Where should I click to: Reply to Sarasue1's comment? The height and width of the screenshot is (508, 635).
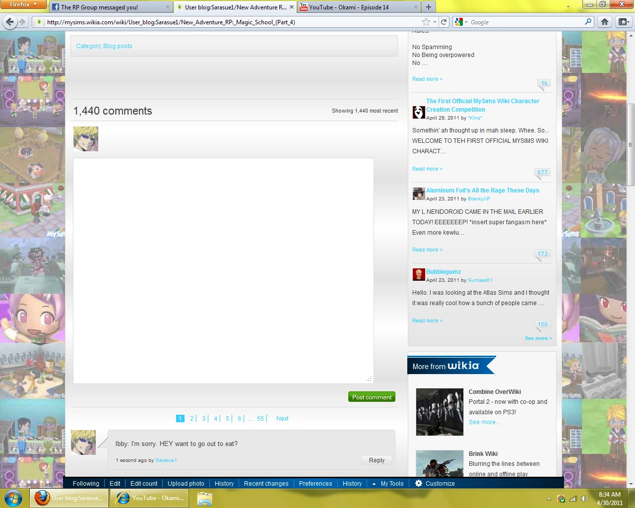click(x=376, y=460)
